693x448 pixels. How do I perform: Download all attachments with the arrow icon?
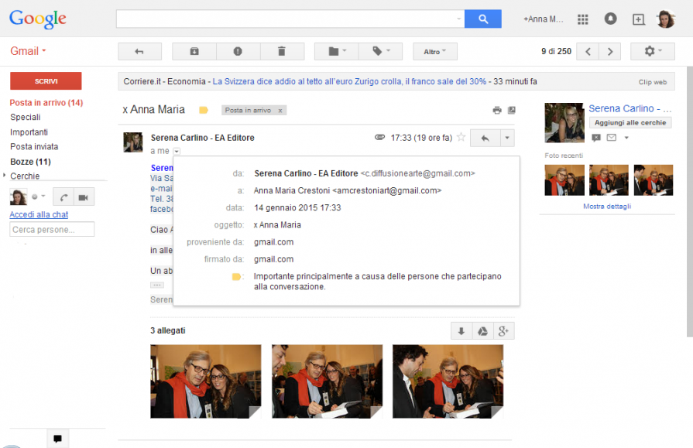point(461,331)
